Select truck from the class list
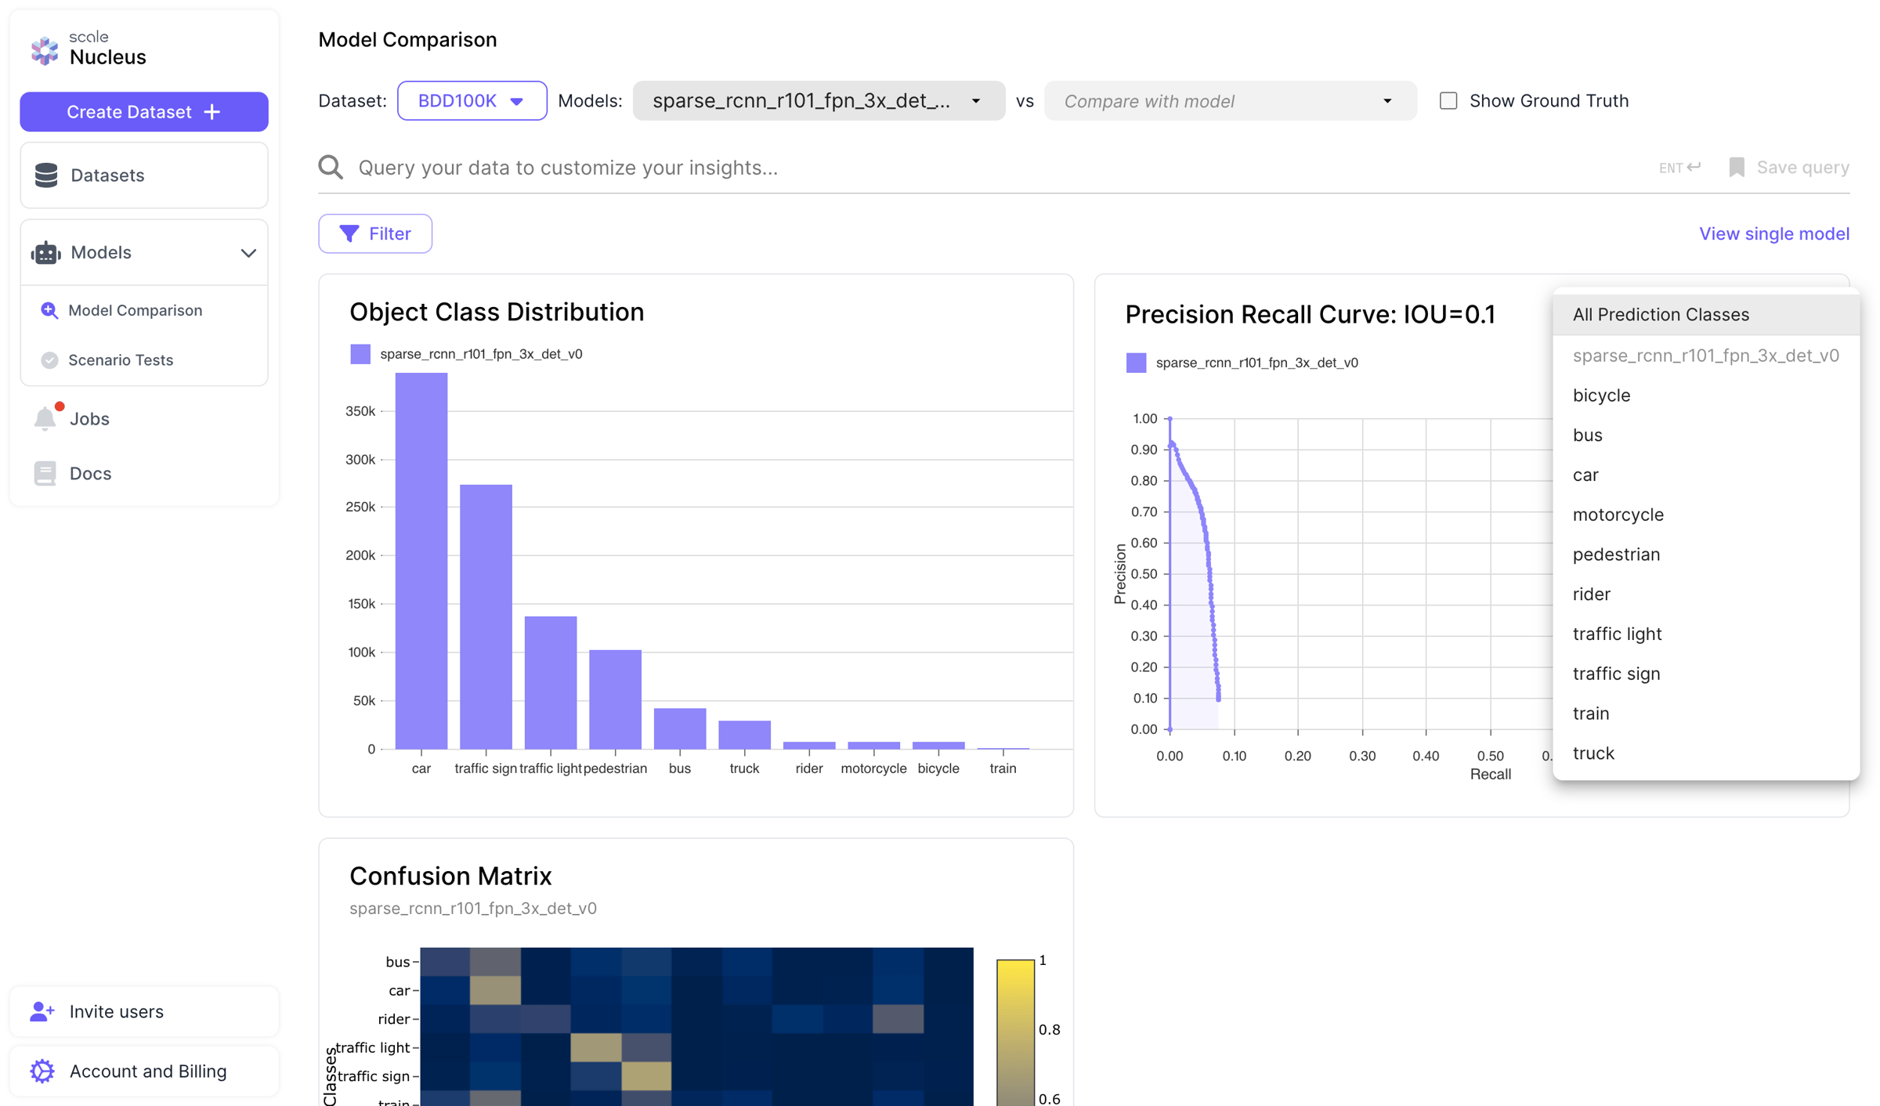Screen dimensions: 1880x1106 point(1706,754)
